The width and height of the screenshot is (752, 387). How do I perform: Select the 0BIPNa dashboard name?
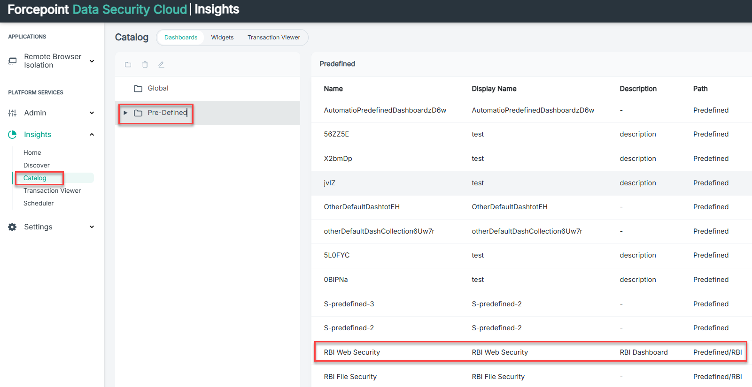pos(336,280)
